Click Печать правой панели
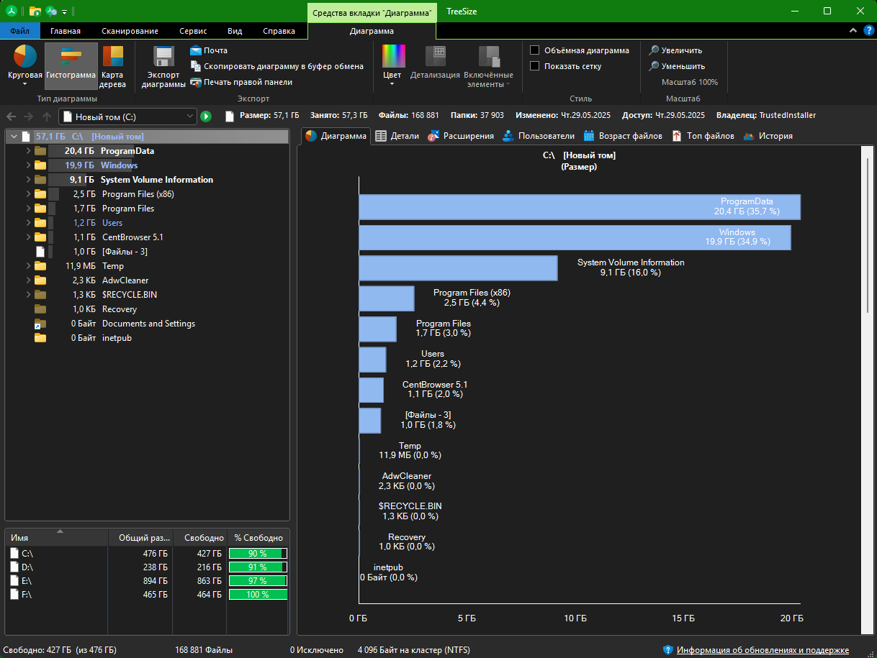 [241, 82]
